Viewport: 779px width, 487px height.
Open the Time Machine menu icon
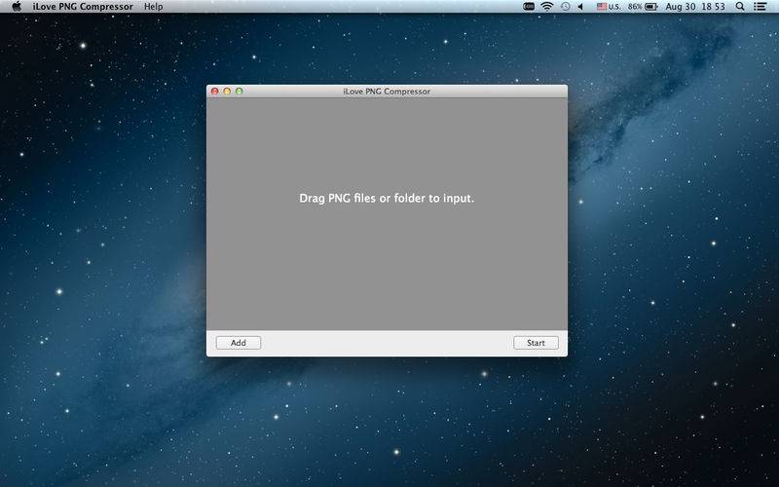click(x=565, y=7)
